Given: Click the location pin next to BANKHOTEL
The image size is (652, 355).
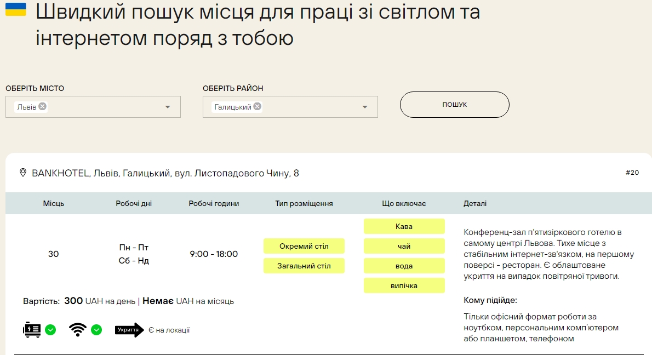Looking at the screenshot, I should (21, 173).
